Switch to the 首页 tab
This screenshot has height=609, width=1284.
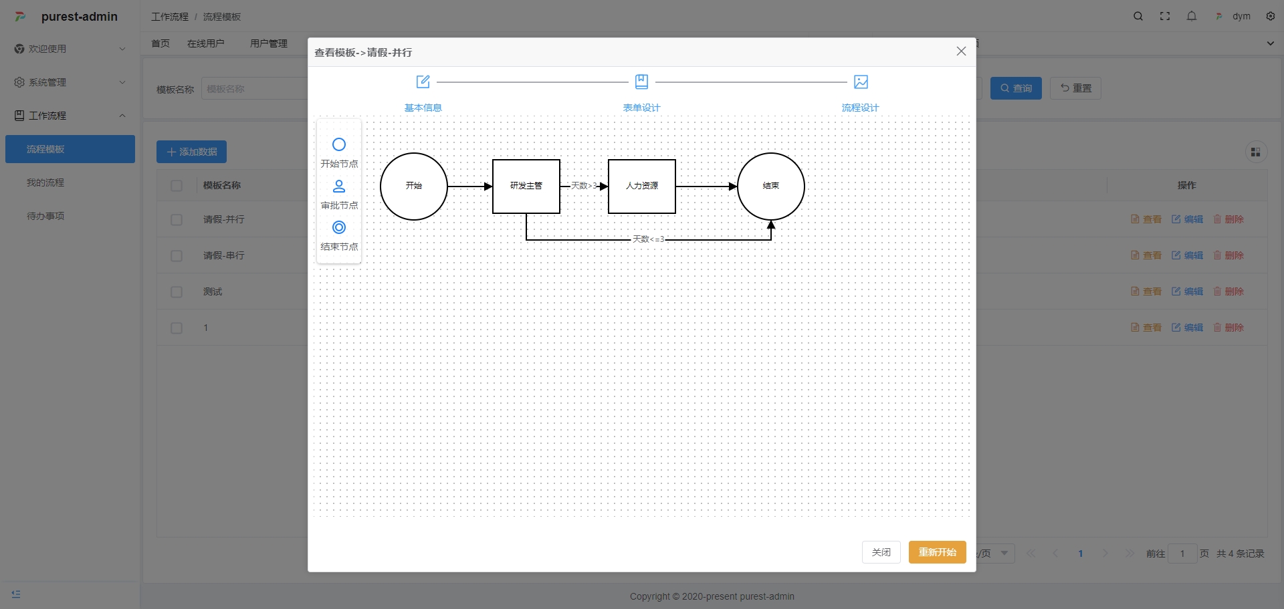coord(160,43)
